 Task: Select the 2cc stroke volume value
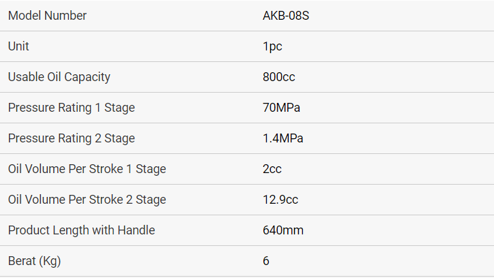[272, 169]
